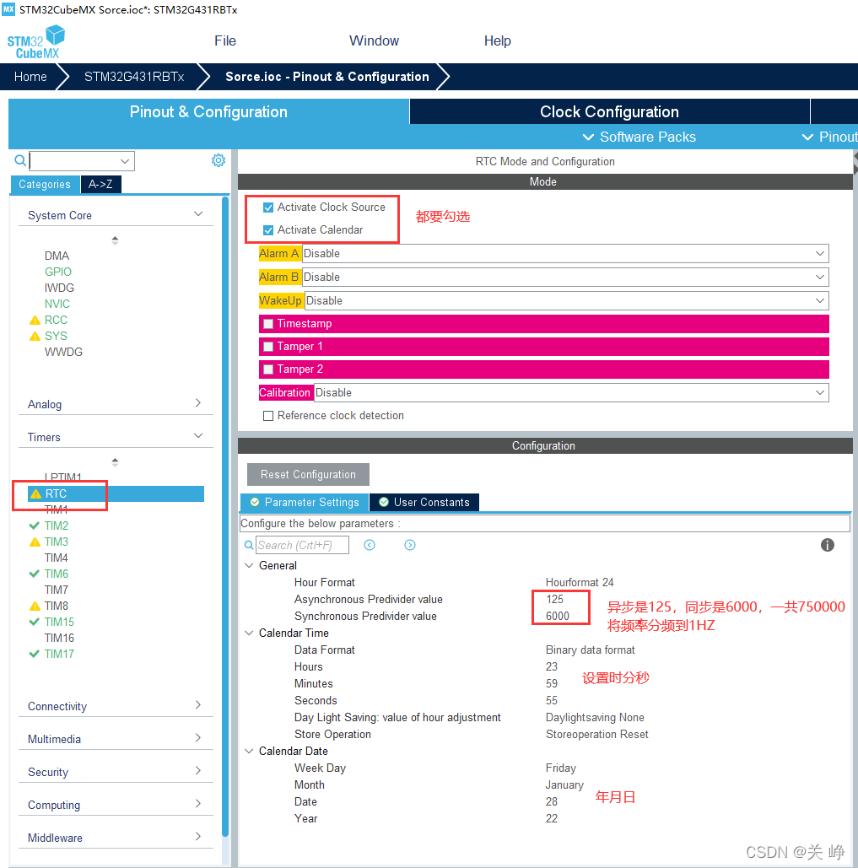Viewport: 858px width, 868px height.
Task: Click the STM32CubeMX title bar app icon
Action: [8, 9]
